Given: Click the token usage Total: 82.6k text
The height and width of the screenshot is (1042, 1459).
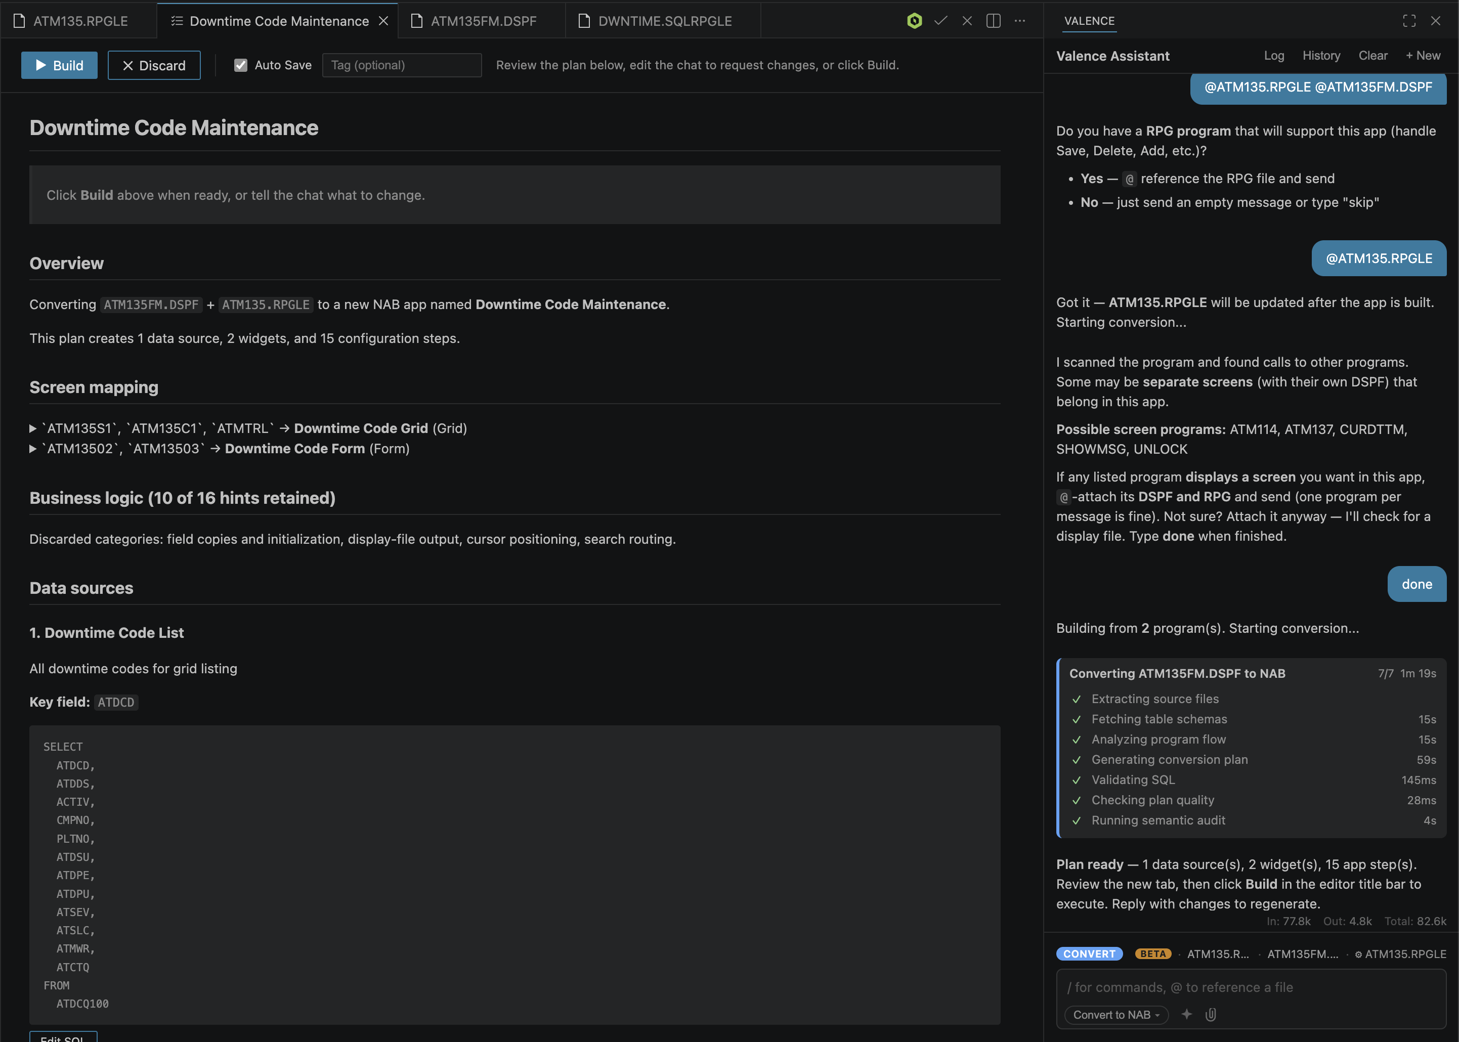Looking at the screenshot, I should tap(1414, 922).
